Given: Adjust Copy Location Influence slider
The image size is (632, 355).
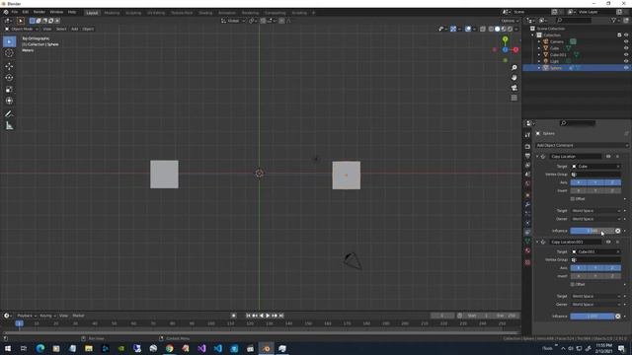Looking at the screenshot, I should pos(592,231).
